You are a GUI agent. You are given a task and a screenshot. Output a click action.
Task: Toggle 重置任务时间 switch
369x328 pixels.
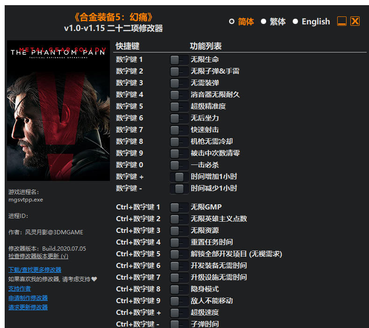[x=179, y=243]
